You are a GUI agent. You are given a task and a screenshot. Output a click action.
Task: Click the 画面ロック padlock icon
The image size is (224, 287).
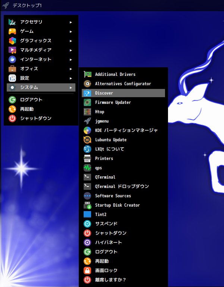point(87,270)
